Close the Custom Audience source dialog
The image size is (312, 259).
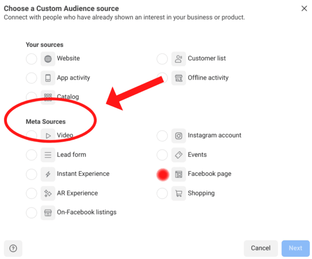(x=304, y=9)
